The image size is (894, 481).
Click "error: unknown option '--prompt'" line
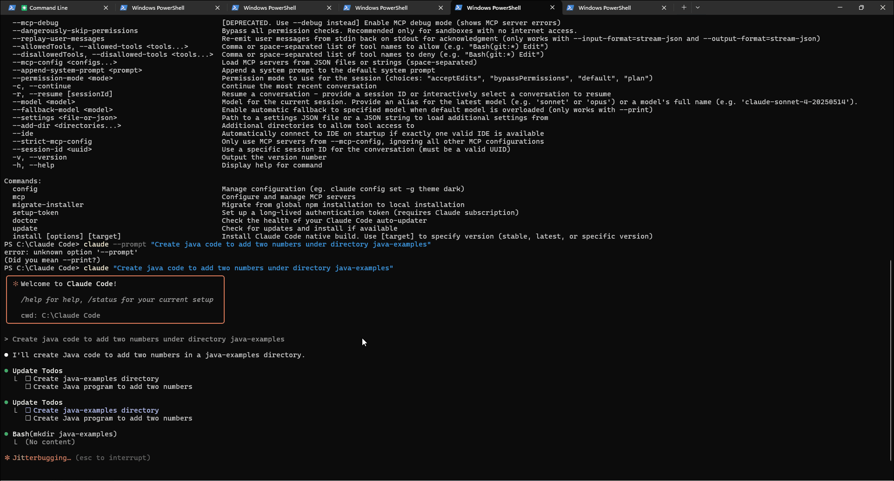[x=71, y=252]
